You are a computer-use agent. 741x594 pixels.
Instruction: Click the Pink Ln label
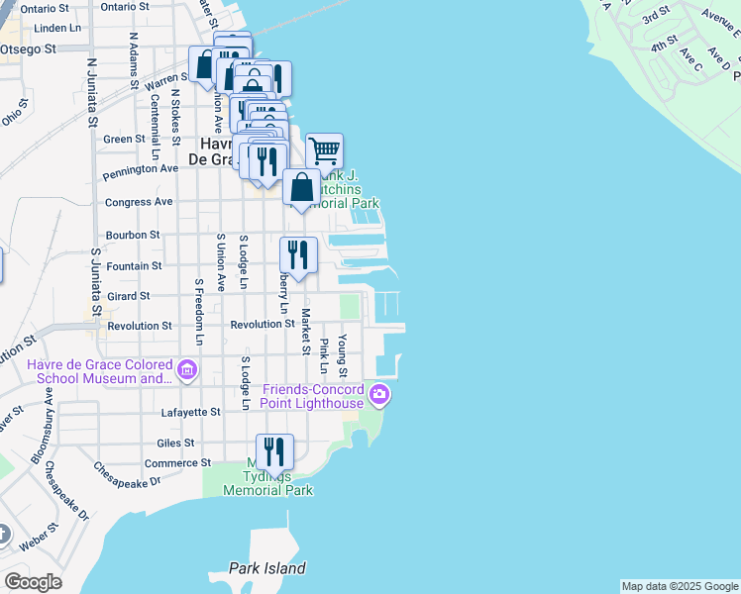point(324,355)
